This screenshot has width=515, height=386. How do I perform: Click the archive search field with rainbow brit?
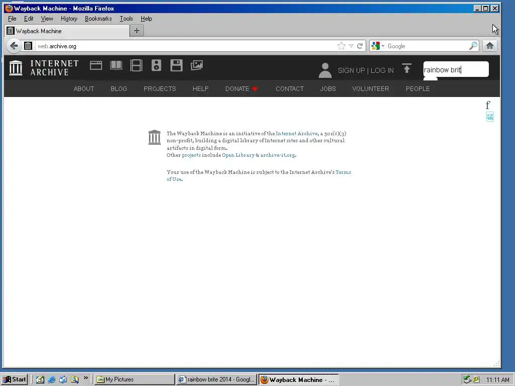click(x=456, y=69)
